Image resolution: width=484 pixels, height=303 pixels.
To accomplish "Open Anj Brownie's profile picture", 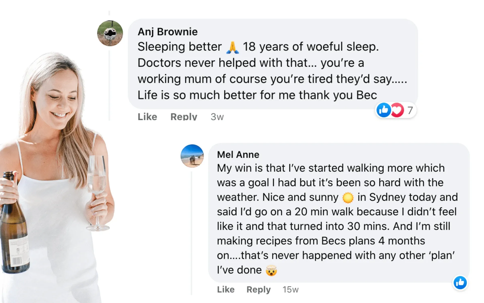I will click(x=110, y=33).
